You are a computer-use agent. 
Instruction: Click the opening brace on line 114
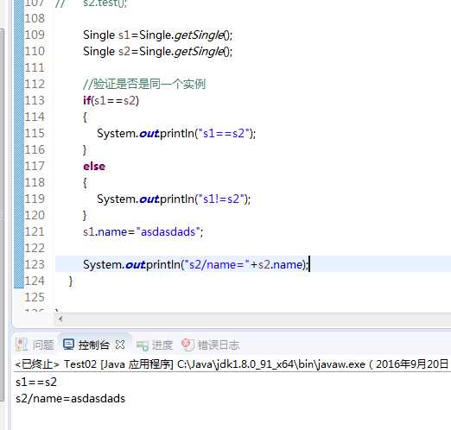(x=85, y=117)
